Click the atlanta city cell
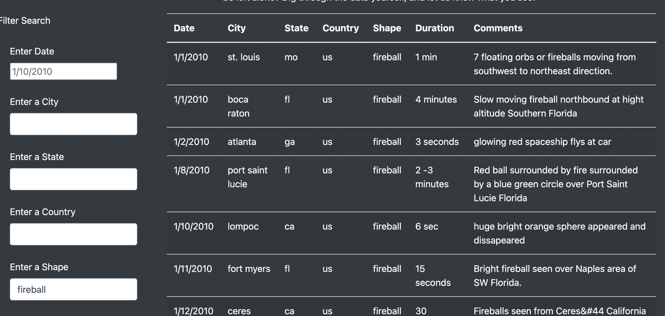 (242, 142)
